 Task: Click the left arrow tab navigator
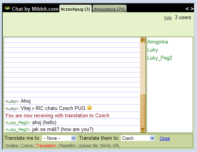pyautogui.click(x=187, y=9)
